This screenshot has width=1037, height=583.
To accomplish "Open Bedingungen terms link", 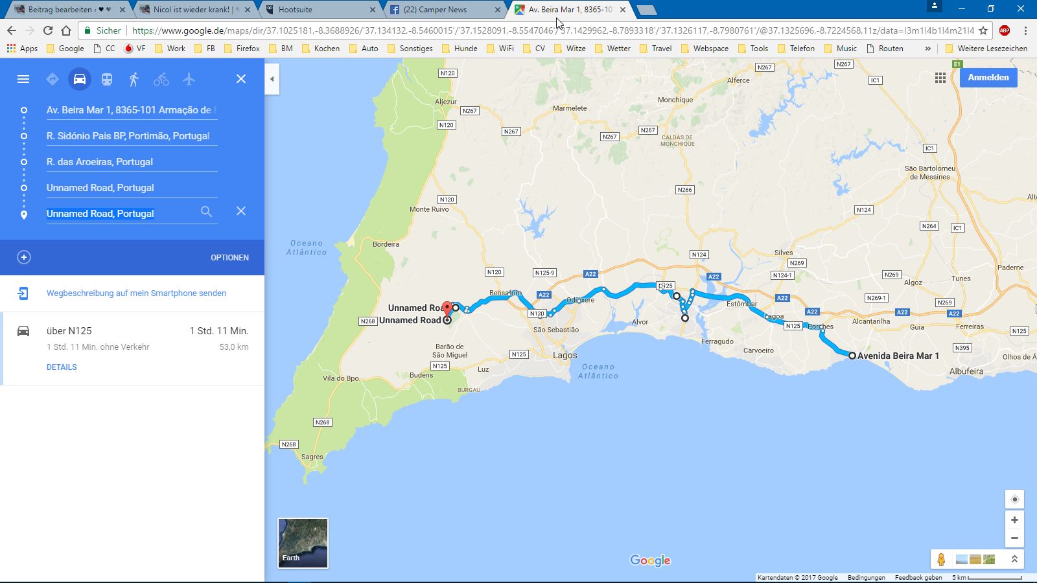I will pyautogui.click(x=867, y=578).
